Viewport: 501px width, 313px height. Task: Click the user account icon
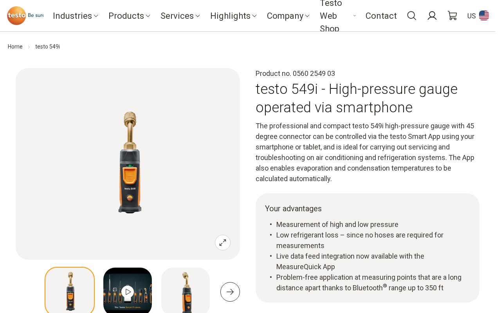click(x=432, y=16)
